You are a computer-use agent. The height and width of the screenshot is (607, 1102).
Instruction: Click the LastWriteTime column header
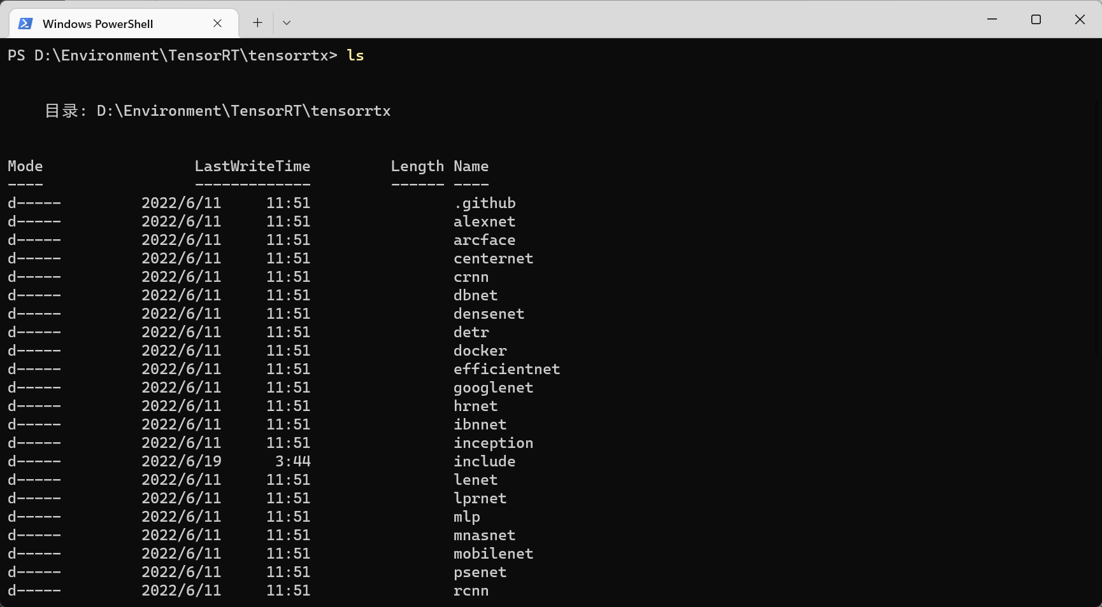click(x=252, y=166)
